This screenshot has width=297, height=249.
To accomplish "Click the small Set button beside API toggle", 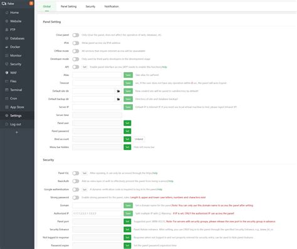I will (x=85, y=67).
